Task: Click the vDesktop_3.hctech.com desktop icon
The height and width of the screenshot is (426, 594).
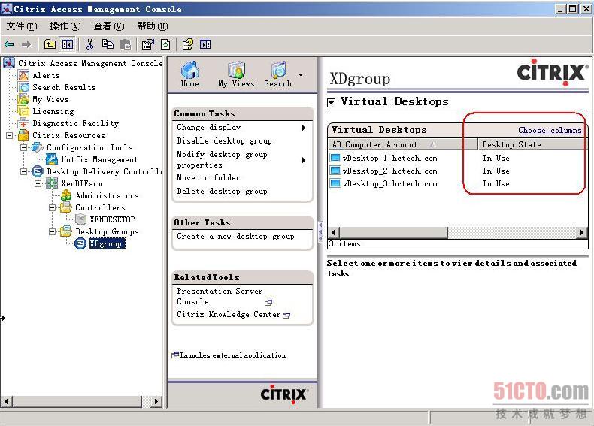Action: click(335, 183)
